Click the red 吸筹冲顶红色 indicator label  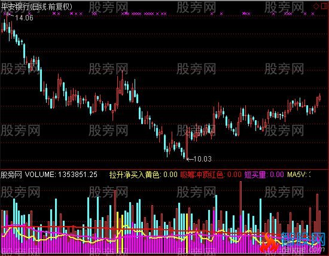(211, 175)
